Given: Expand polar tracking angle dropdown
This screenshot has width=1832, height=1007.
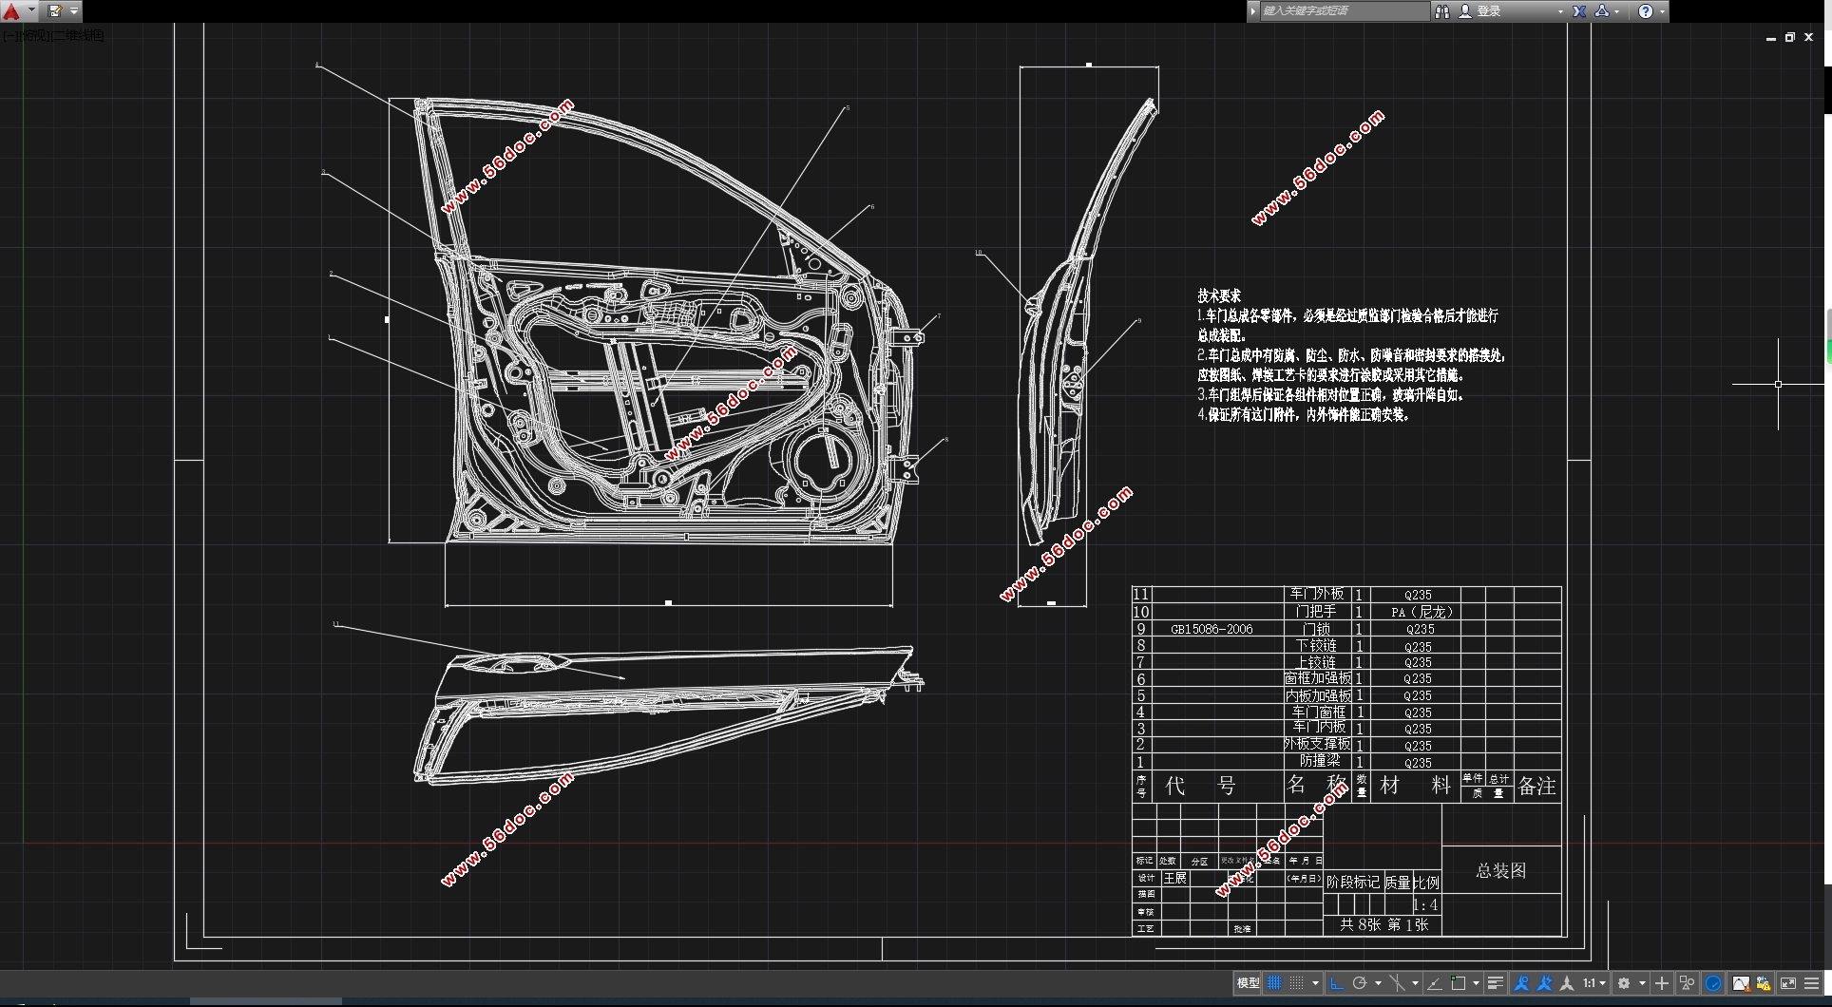Looking at the screenshot, I should [x=1378, y=983].
